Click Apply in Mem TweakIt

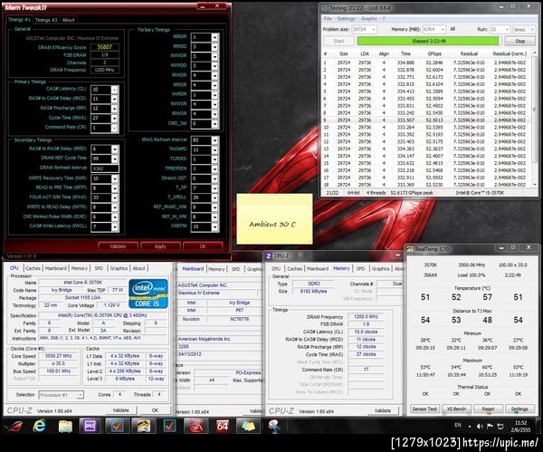point(160,246)
